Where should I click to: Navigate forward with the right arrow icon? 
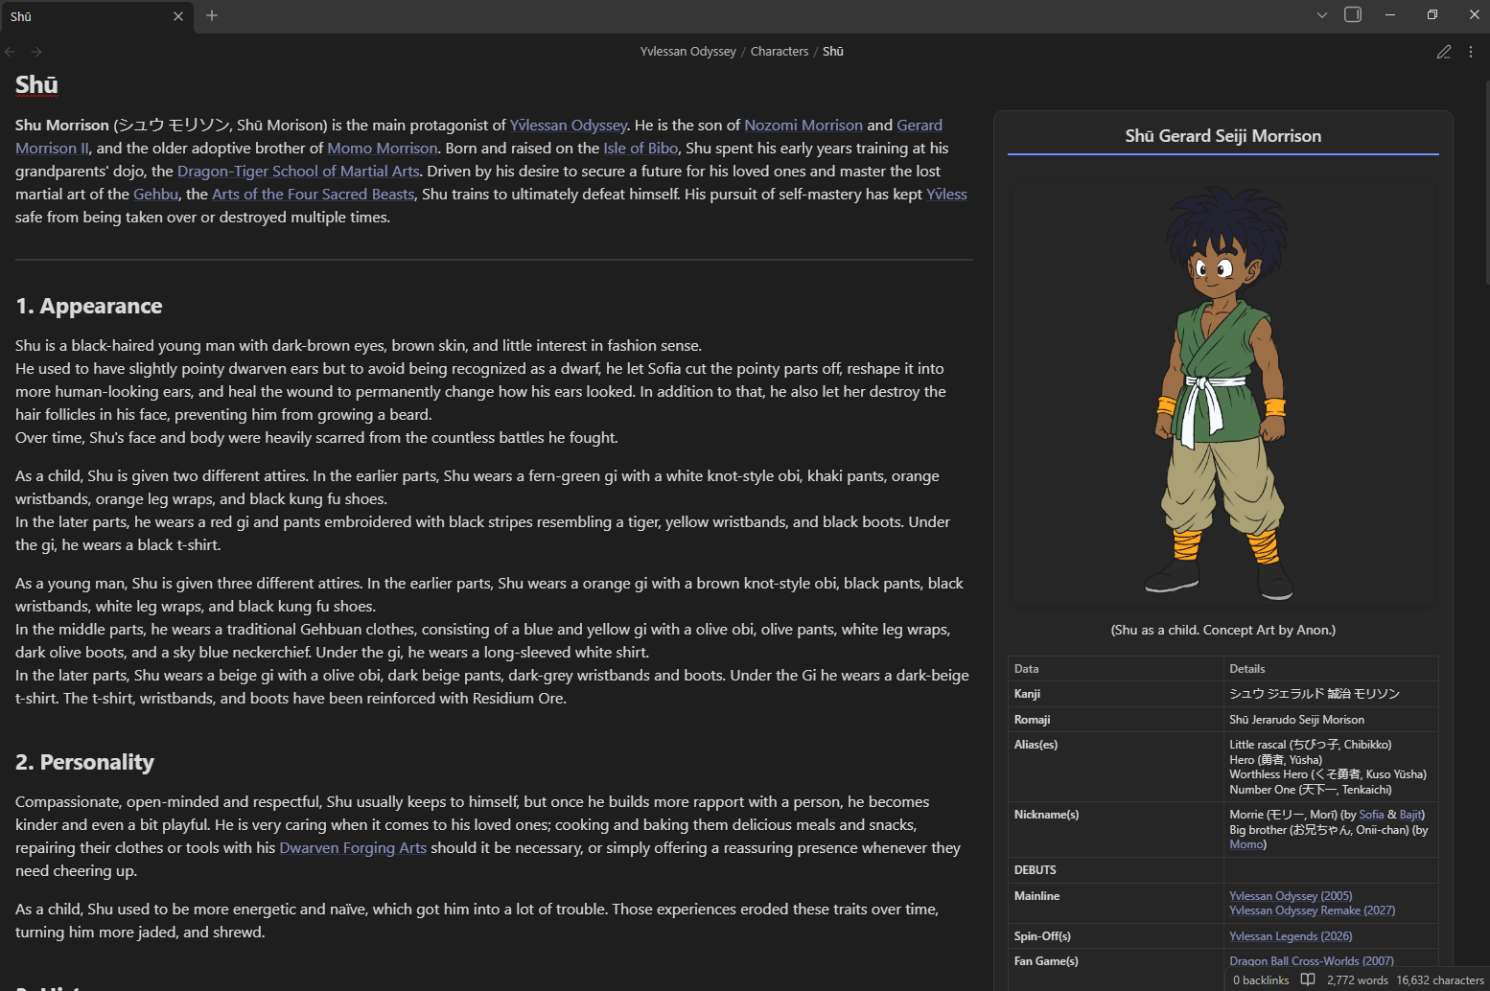pos(36,52)
